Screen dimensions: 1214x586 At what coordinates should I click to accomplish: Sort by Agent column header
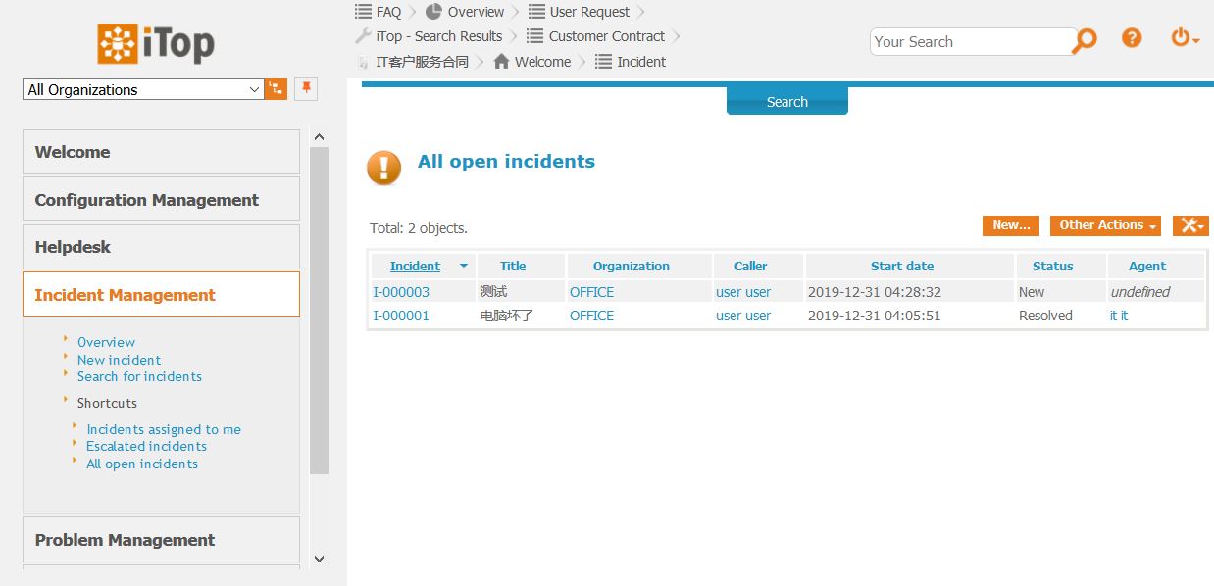1147,266
